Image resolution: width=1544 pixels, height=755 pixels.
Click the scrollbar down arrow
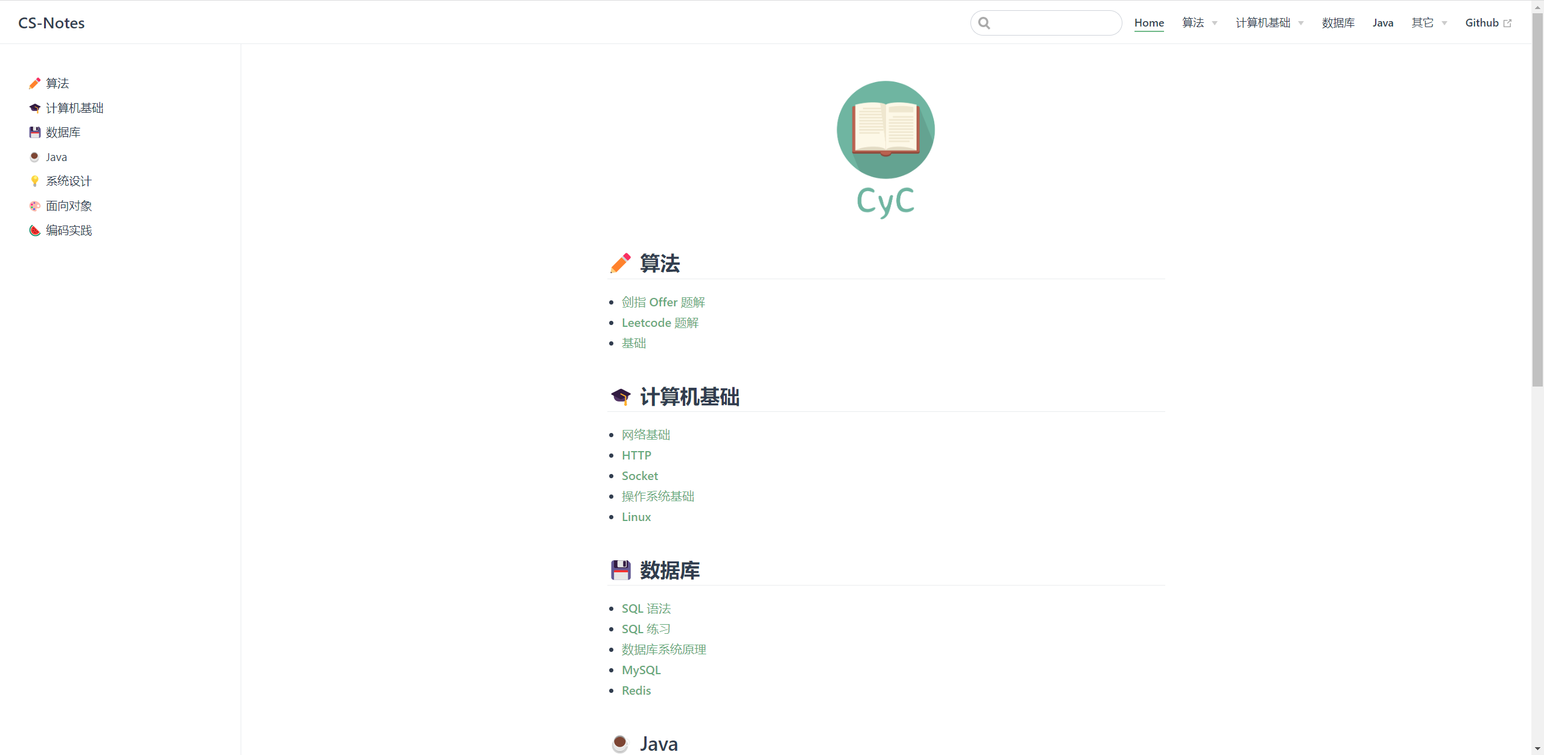click(x=1537, y=749)
